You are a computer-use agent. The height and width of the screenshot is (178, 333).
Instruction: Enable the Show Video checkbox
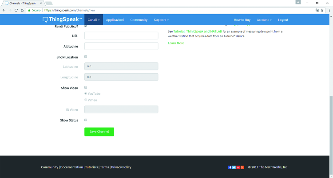click(86, 87)
